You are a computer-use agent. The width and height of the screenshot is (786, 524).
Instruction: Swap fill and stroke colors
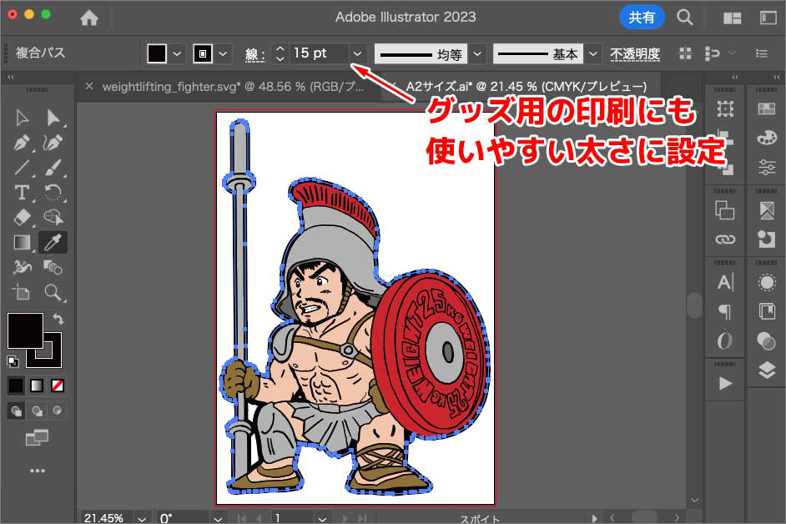[58, 319]
